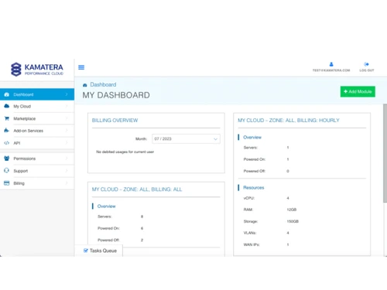Open Marketplace menu item

(x=37, y=118)
